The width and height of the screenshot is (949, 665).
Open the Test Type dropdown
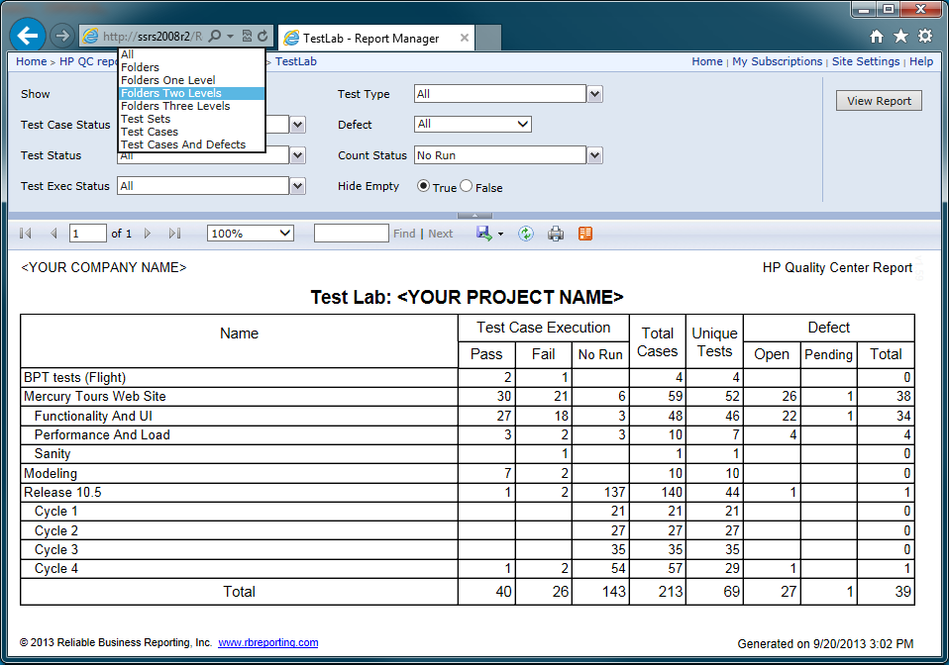tap(591, 93)
